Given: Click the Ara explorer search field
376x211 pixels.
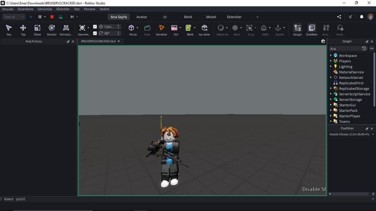Looking at the screenshot, I should click(x=345, y=49).
